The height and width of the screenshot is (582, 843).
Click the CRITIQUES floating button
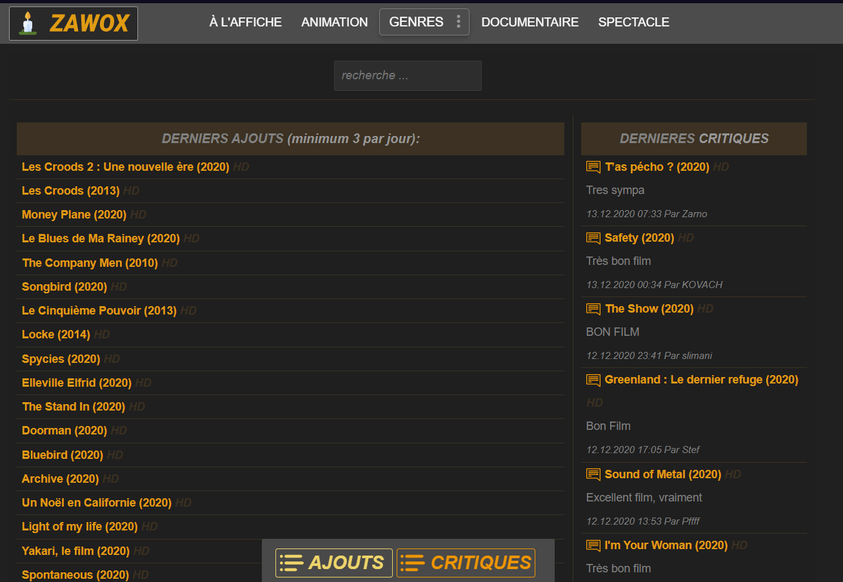466,563
